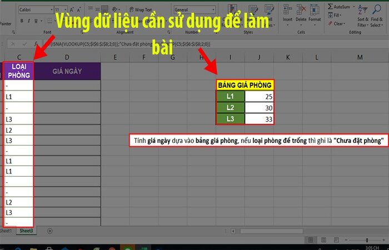Screen dimensions: 389x250
Task: Apply Middle Align in the Alignment group
Action: coord(98,9)
